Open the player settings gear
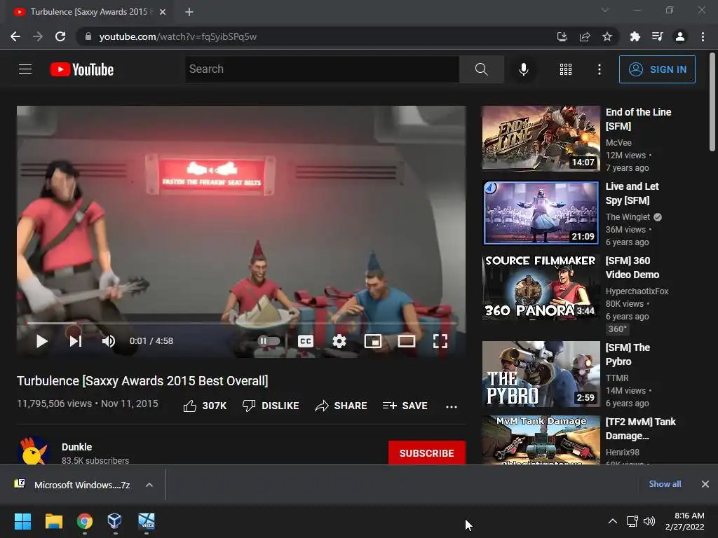 339,341
